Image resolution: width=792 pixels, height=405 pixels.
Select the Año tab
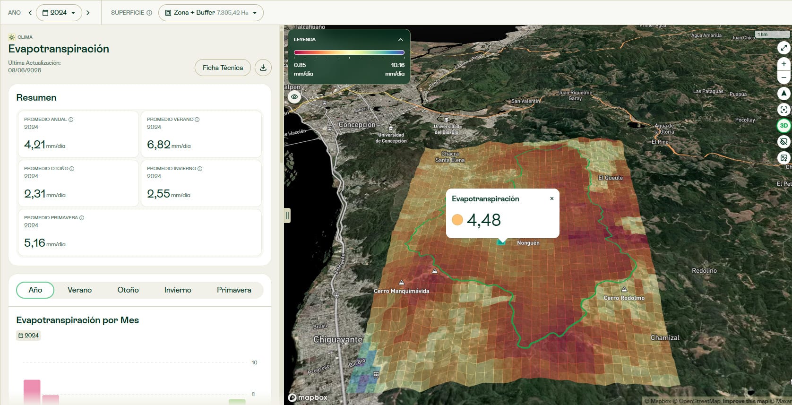(35, 290)
